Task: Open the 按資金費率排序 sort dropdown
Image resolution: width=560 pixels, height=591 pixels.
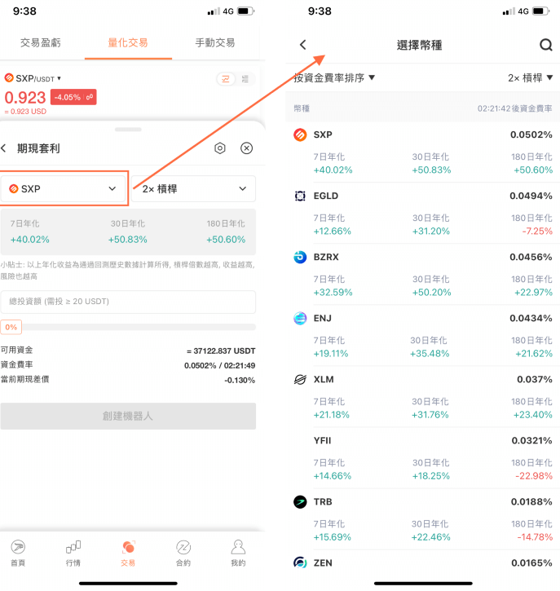Action: 334,77
